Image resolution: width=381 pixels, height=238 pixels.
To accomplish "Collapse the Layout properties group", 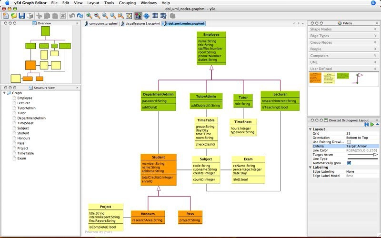I will [311, 129].
